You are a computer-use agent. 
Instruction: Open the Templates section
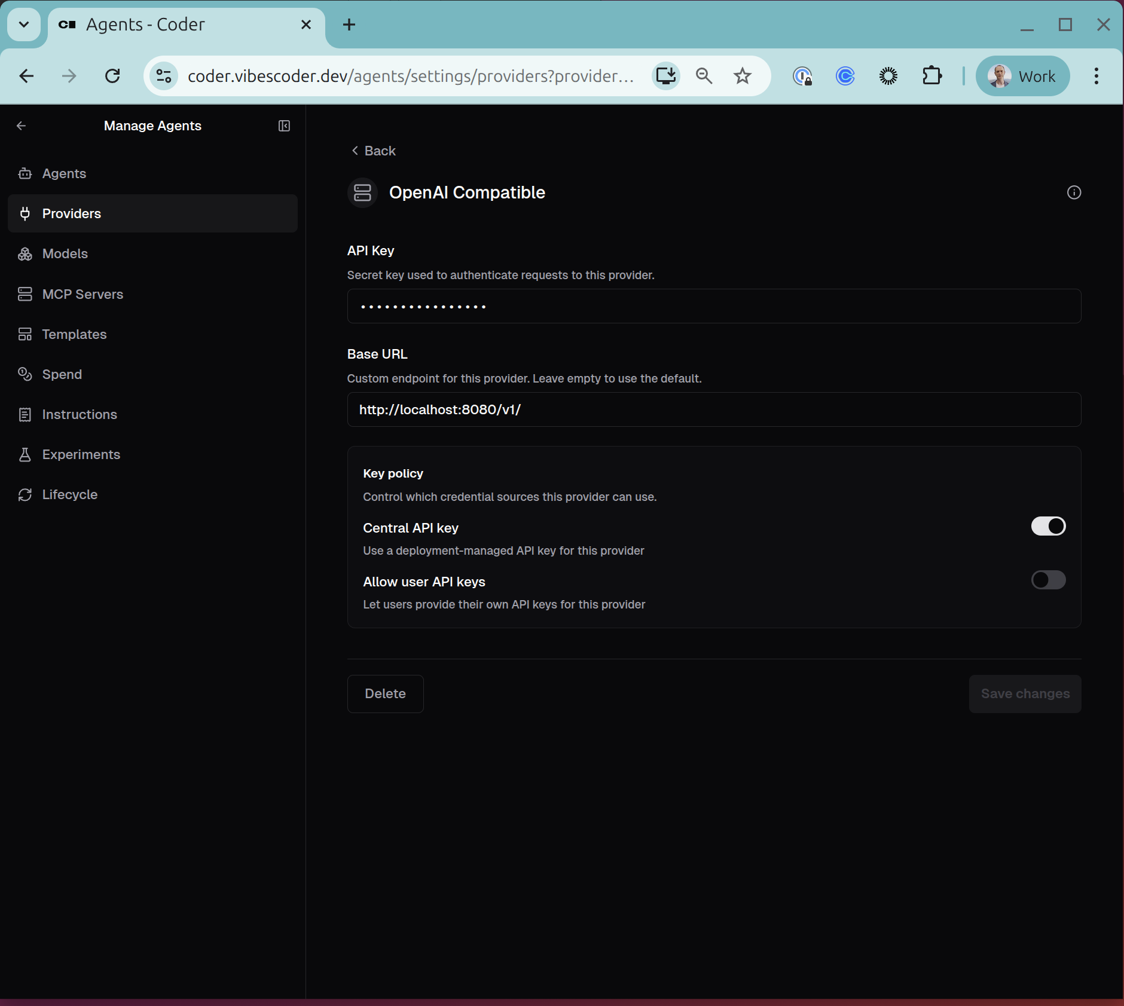click(x=152, y=334)
